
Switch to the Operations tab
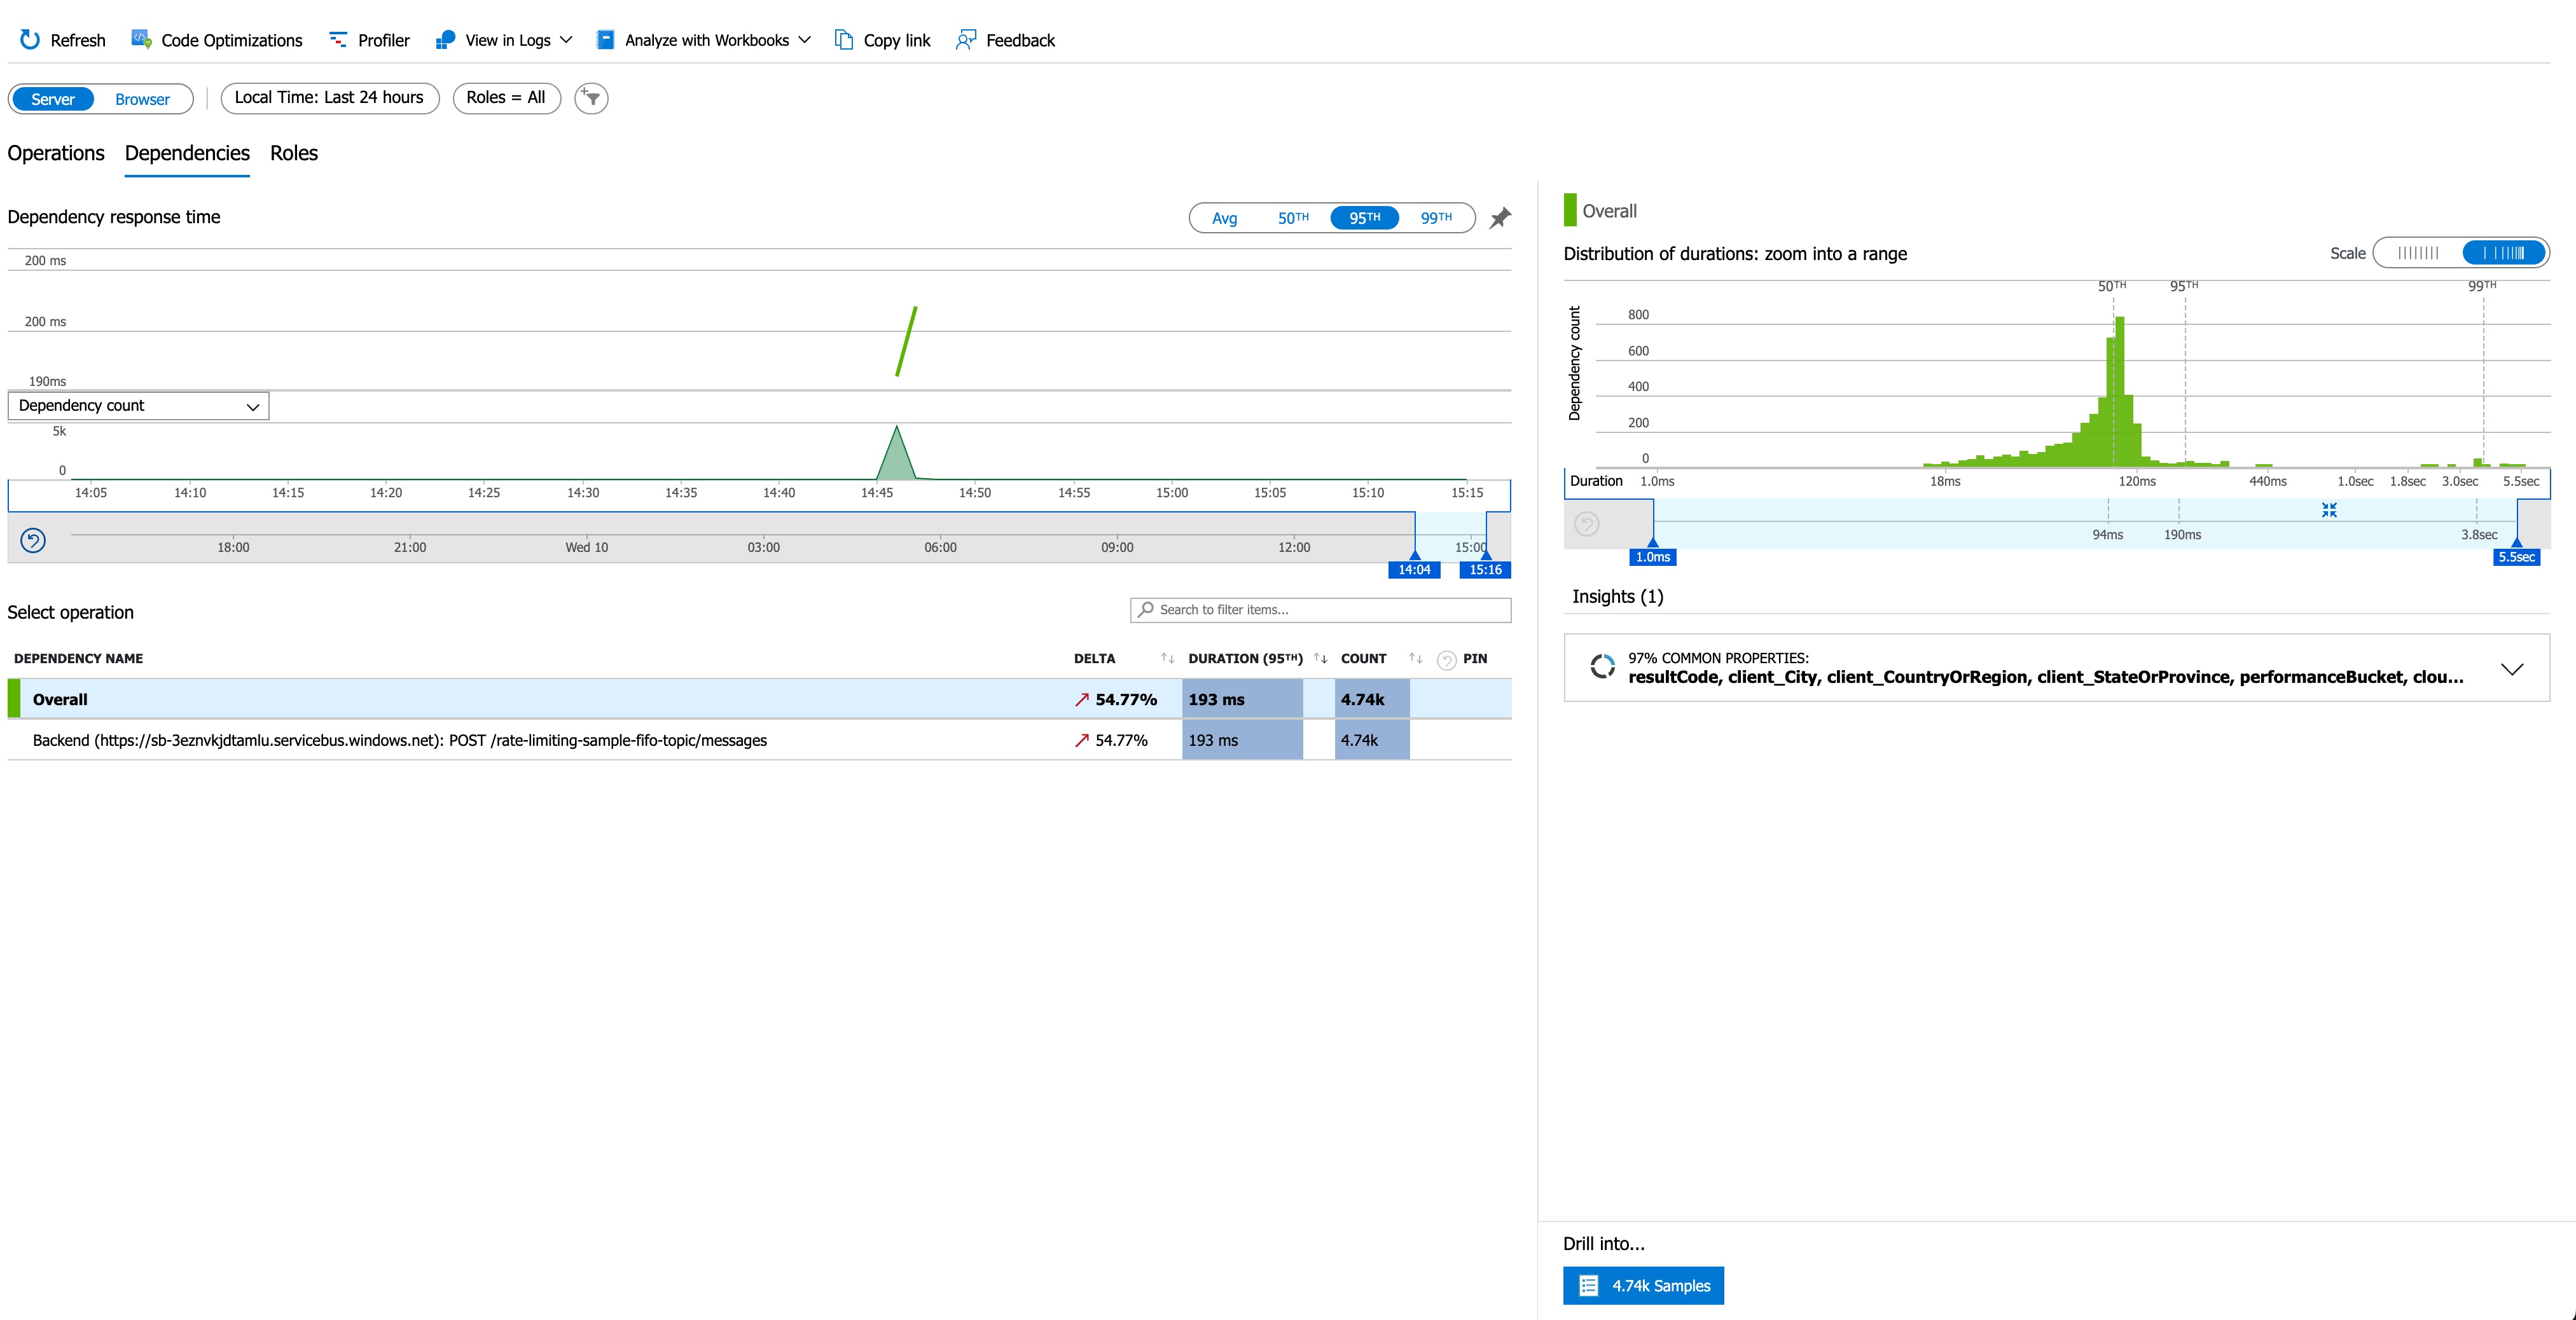point(56,153)
